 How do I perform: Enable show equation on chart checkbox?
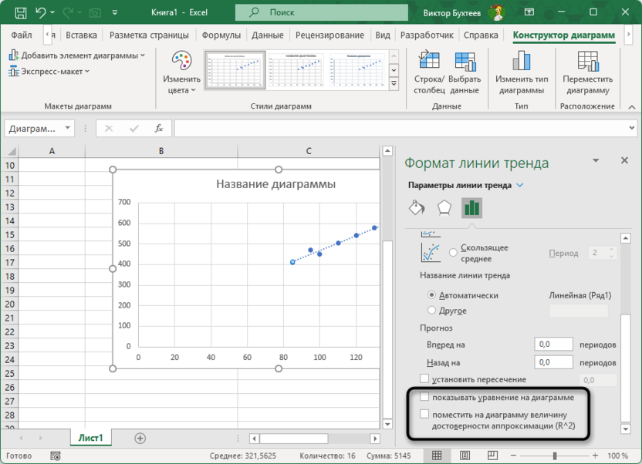424,398
